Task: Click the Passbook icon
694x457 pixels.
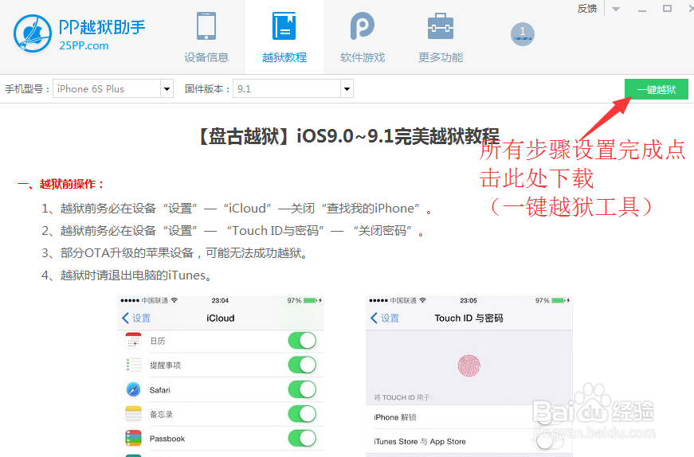Action: [x=133, y=439]
